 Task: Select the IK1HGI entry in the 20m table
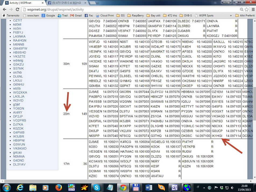[x=217, y=136]
